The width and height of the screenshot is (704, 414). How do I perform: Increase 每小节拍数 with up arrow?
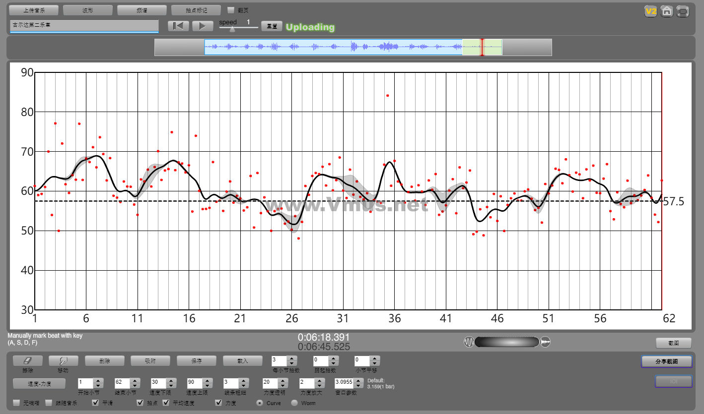click(292, 358)
